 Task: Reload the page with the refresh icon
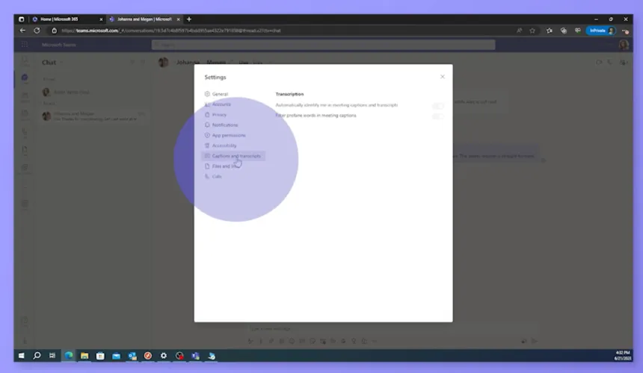click(38, 31)
